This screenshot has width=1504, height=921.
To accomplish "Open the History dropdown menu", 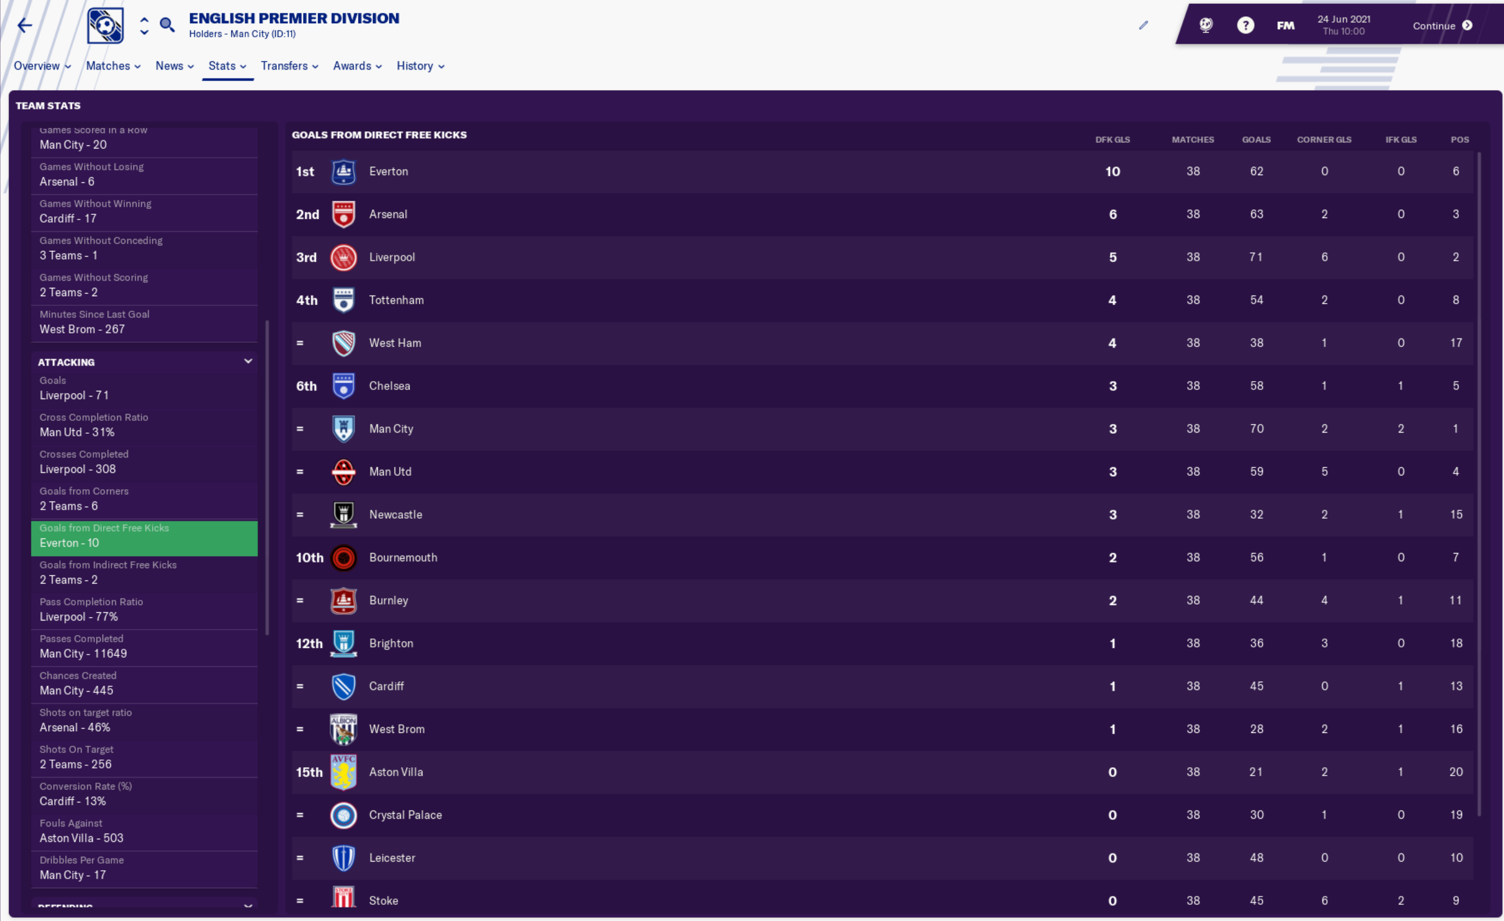I will tap(420, 66).
